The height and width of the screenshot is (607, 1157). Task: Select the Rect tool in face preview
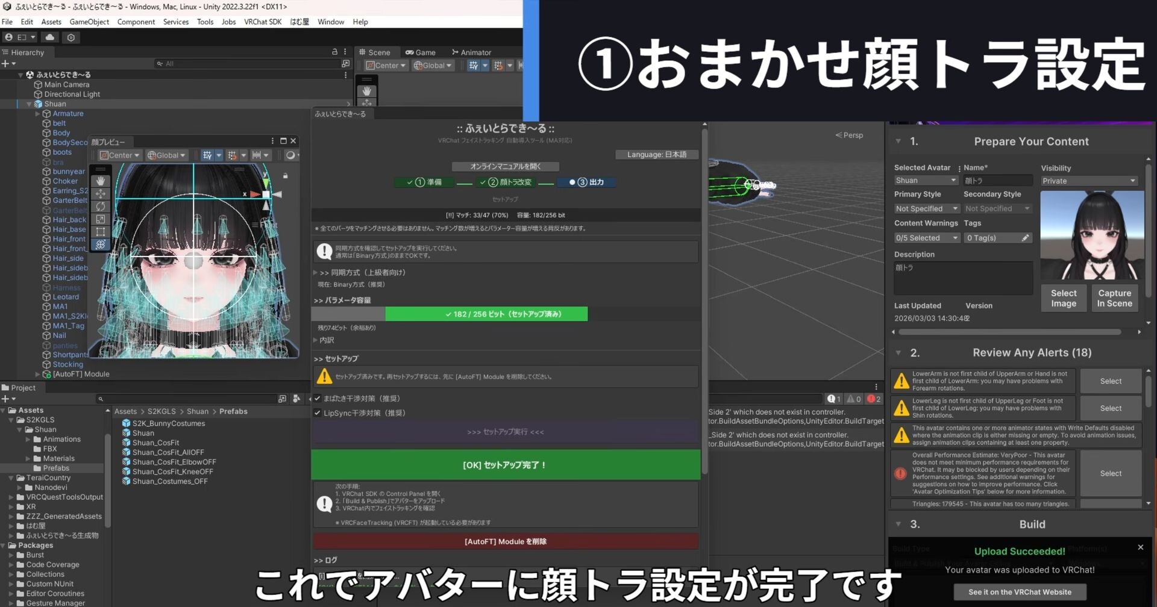coord(101,232)
